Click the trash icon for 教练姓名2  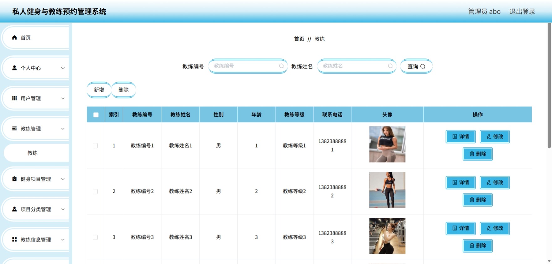point(472,200)
